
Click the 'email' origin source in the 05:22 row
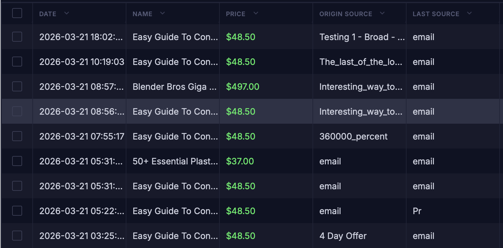[330, 211]
